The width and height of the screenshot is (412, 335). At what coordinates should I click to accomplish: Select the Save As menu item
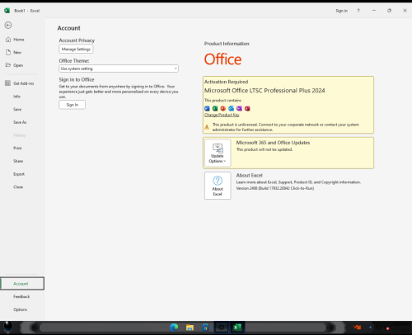pyautogui.click(x=20, y=122)
